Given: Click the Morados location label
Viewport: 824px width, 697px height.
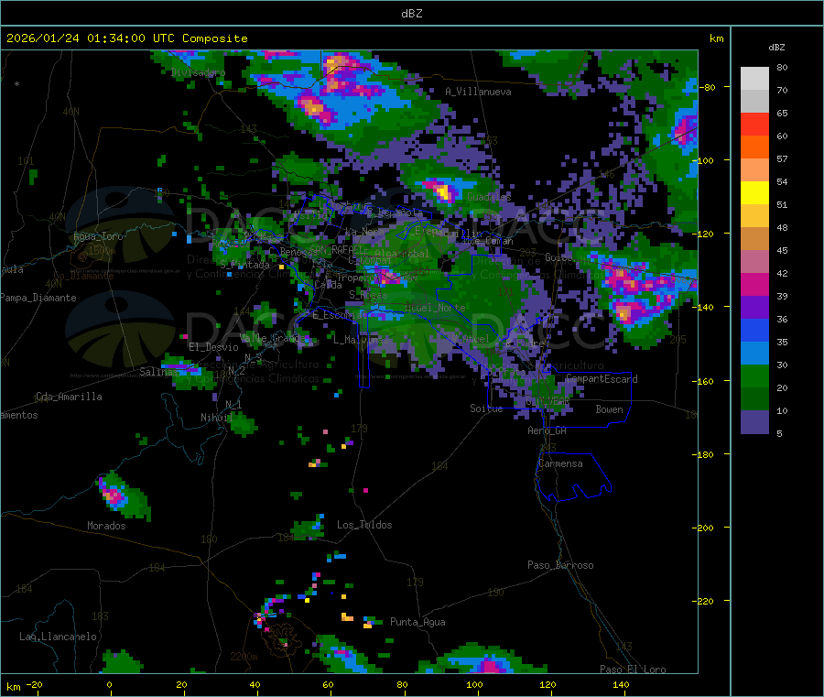Looking at the screenshot, I should pos(106,526).
